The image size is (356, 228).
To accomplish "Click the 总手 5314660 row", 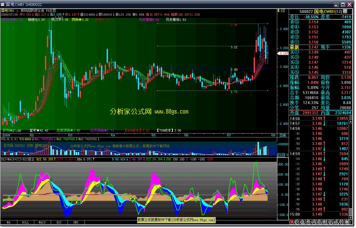I will 305,93.
